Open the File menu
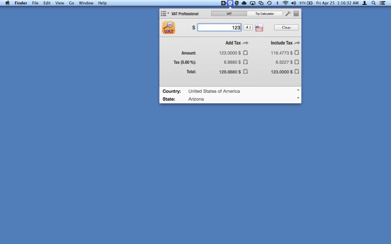 [x=35, y=3]
